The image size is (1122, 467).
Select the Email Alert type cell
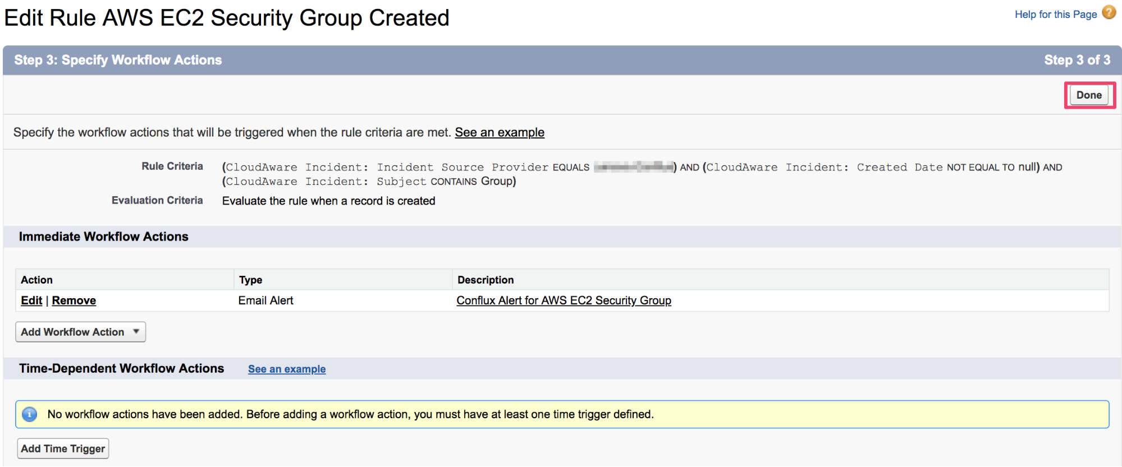tap(265, 300)
